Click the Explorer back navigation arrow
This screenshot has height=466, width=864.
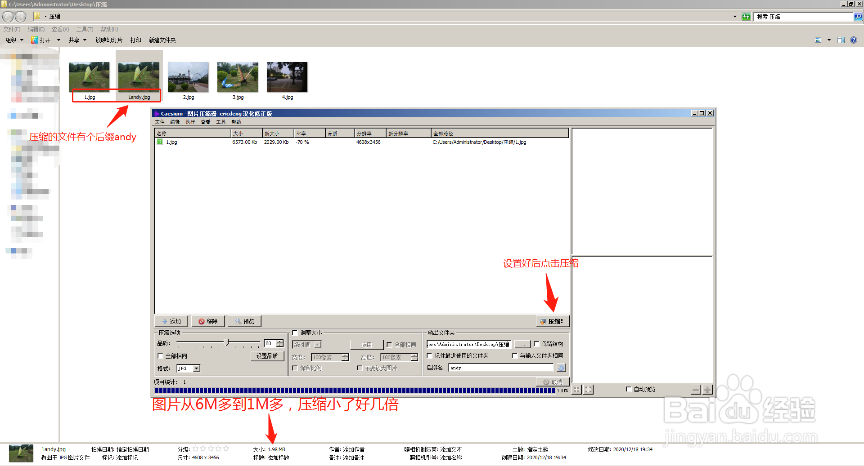(x=8, y=17)
